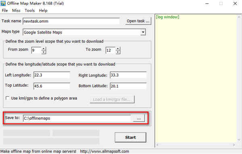The width and height of the screenshot is (242, 154).
Task: Click the Task name input field
Action: (71, 21)
